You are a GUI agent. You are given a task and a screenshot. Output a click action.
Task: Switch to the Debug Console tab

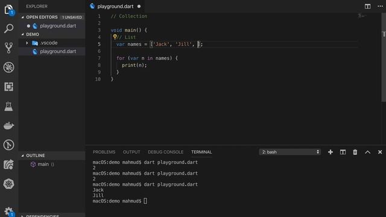(x=166, y=152)
